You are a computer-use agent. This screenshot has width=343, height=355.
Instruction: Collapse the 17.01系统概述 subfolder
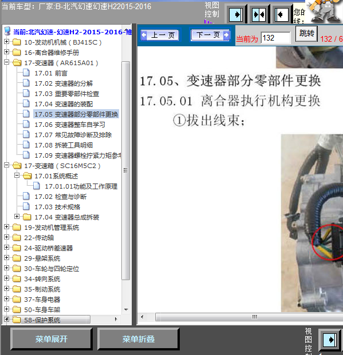pos(17,175)
